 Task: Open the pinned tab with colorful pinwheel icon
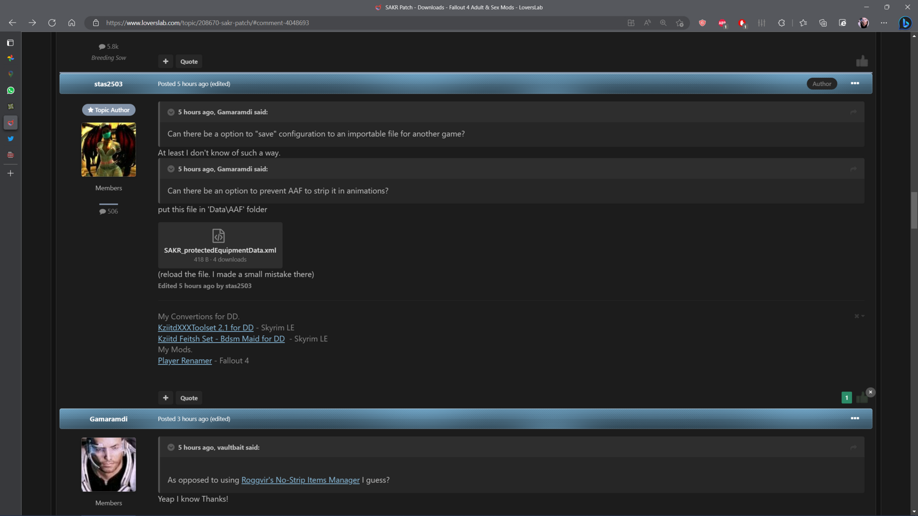[x=11, y=58]
